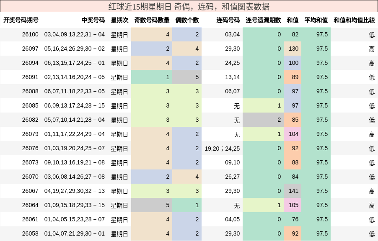Select the 中奖号码 column header
Screen dimensions: 378x241
[x=93, y=20]
